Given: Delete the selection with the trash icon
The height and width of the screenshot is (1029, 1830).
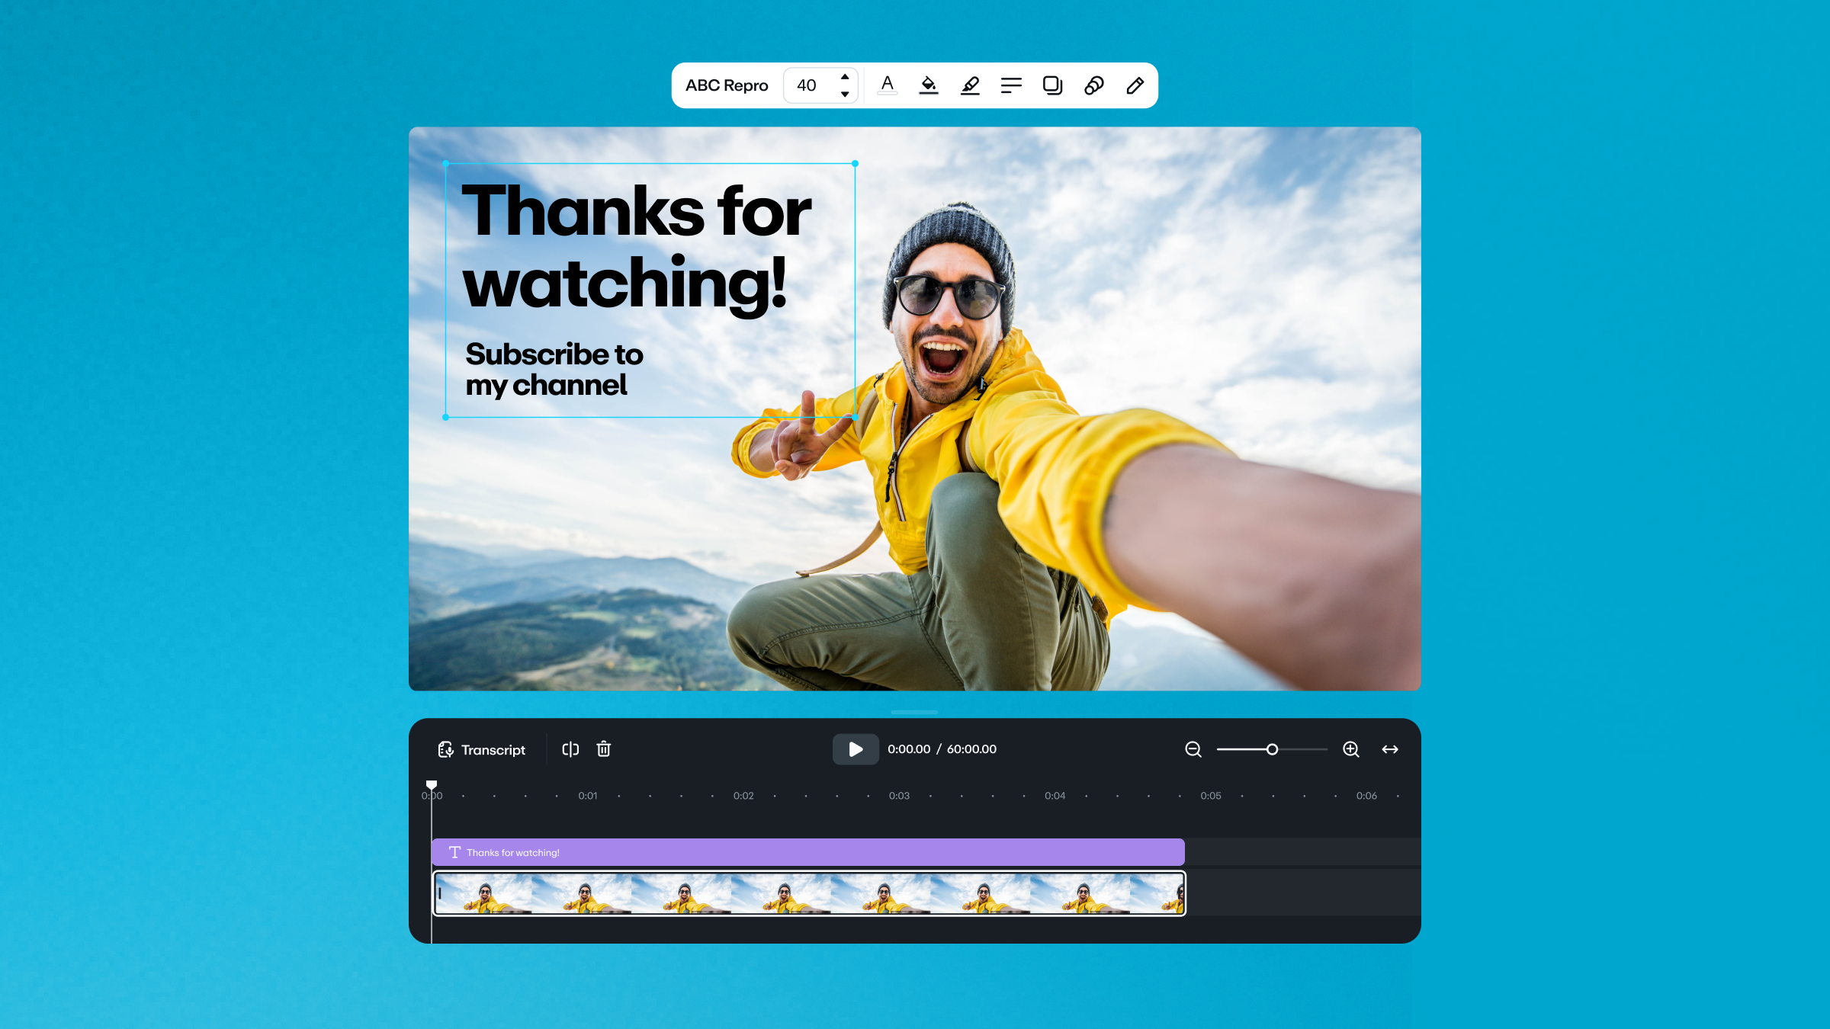Looking at the screenshot, I should click(603, 749).
